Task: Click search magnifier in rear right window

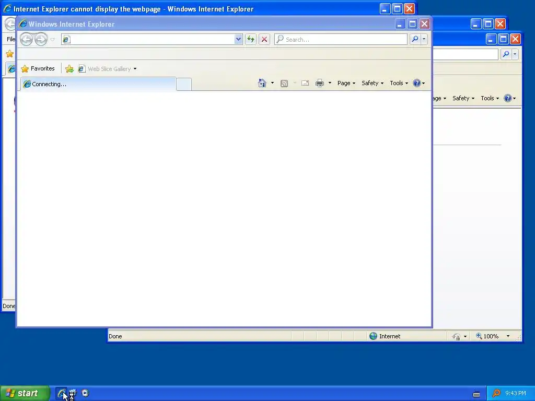Action: tap(506, 54)
